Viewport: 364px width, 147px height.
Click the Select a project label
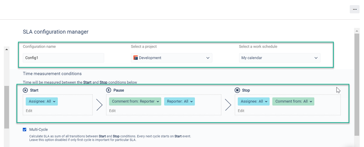[144, 46]
